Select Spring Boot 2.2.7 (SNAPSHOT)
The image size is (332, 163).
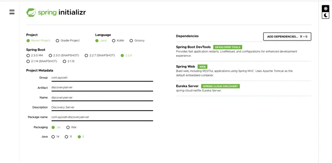click(100, 55)
